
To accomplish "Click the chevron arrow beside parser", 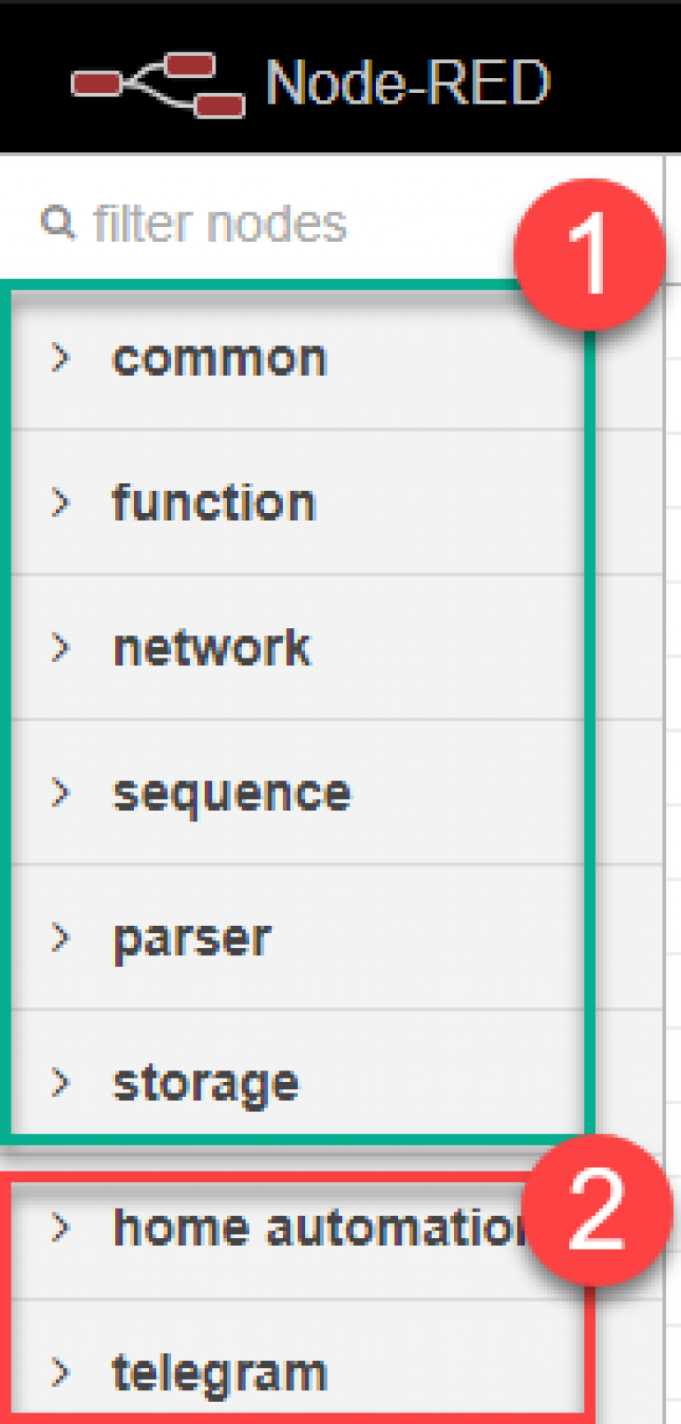I will tap(60, 938).
